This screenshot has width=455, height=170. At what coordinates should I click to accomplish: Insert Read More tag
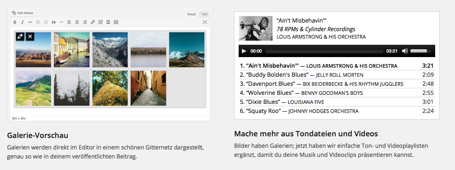point(108,22)
